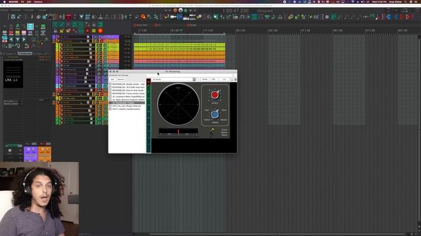Click the blue knob in Goniometer
Viewport: 421px width, 236px height.
[x=214, y=115]
